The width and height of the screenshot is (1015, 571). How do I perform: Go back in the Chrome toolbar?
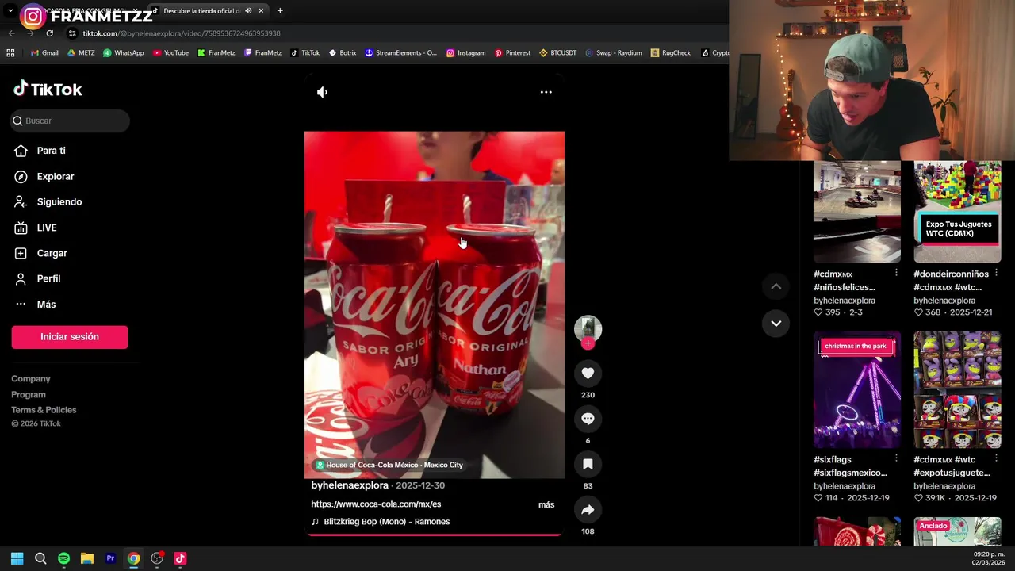tap(11, 33)
